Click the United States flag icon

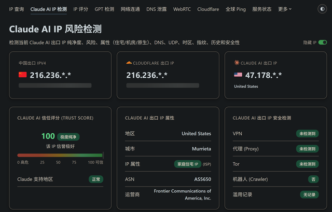(x=238, y=75)
